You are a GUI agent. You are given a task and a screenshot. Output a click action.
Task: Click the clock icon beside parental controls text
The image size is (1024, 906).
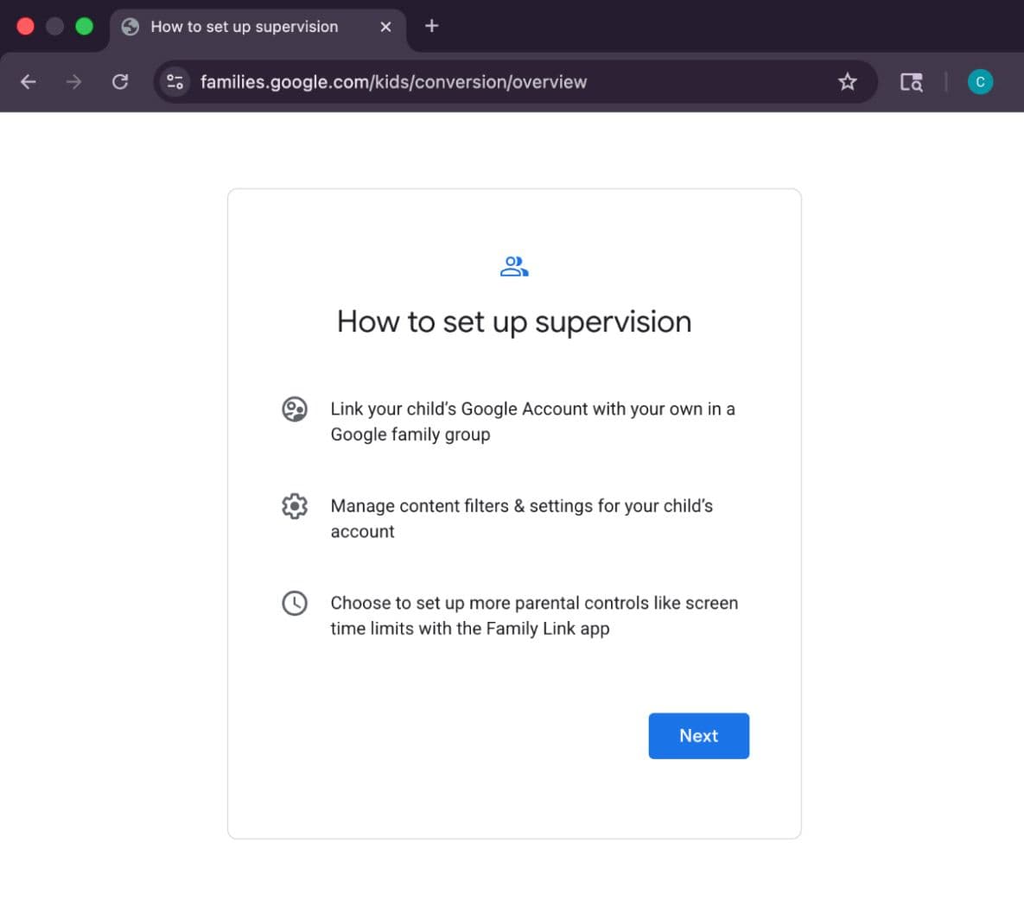pyautogui.click(x=295, y=603)
